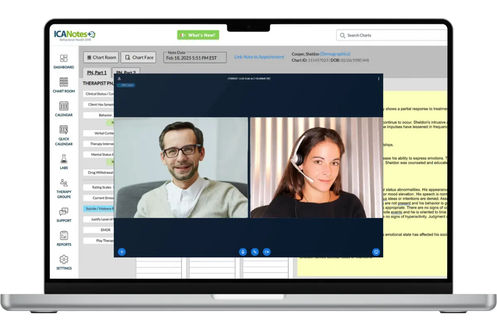Open the video call options menu

click(378, 78)
